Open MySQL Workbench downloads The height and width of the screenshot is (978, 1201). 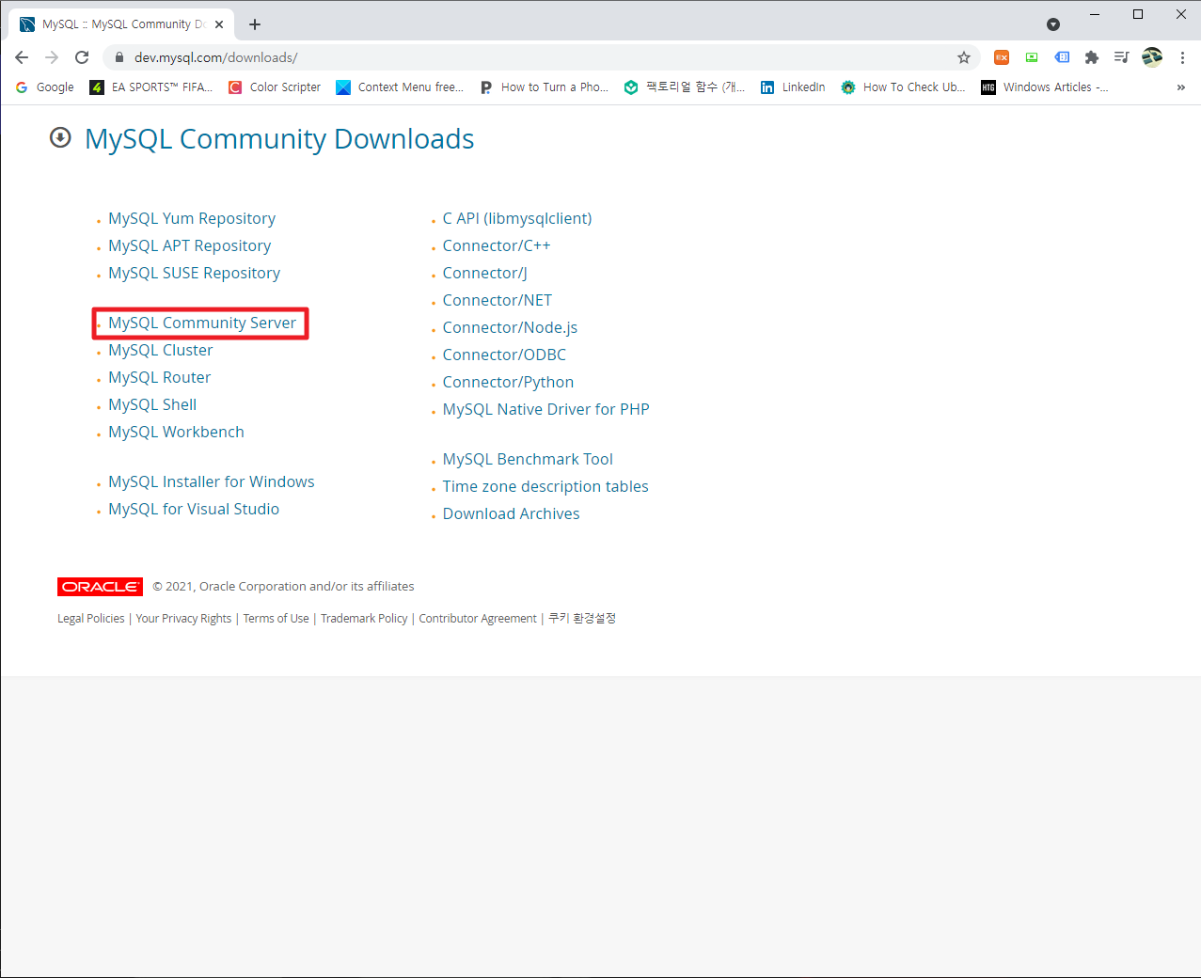(x=176, y=432)
